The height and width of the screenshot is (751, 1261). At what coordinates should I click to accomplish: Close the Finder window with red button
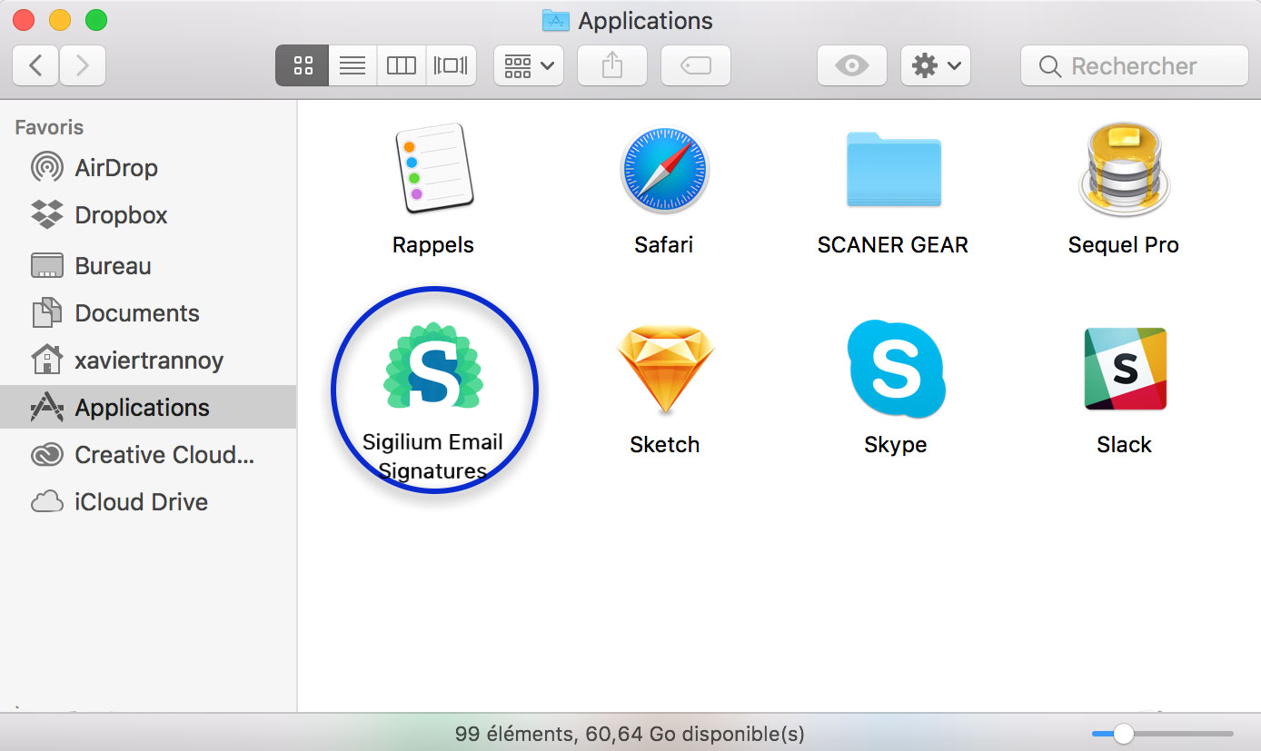(x=25, y=20)
